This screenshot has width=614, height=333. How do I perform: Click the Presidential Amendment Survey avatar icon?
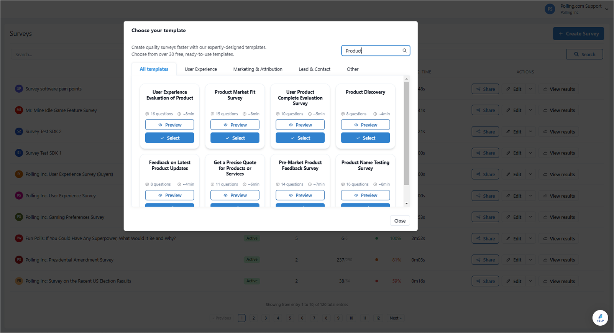[x=19, y=260]
